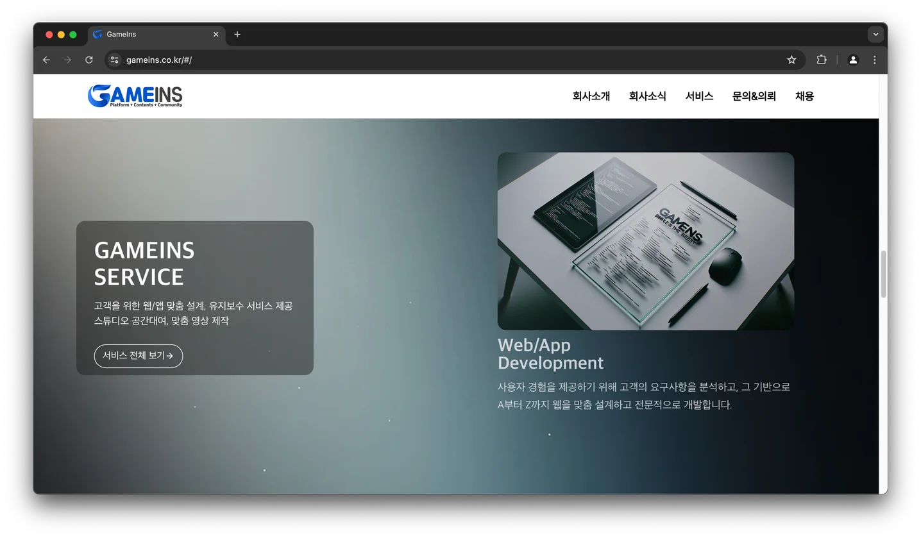Click the text starting 사용자 경험을 제공하기
The height and width of the screenshot is (538, 921).
point(644,396)
